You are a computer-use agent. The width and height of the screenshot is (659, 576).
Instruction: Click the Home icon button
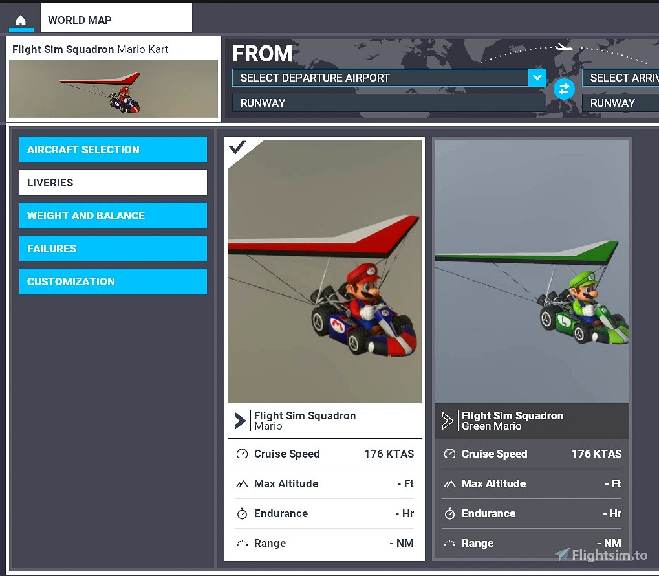pyautogui.click(x=21, y=19)
